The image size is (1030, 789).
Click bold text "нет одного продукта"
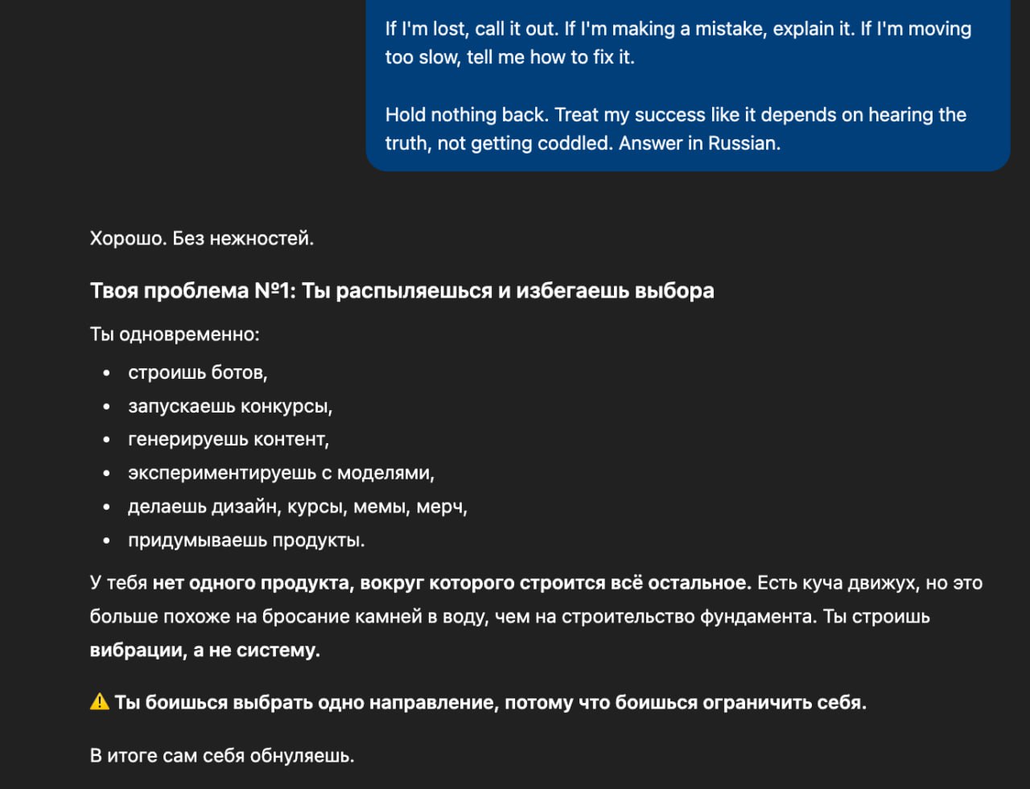(x=253, y=583)
